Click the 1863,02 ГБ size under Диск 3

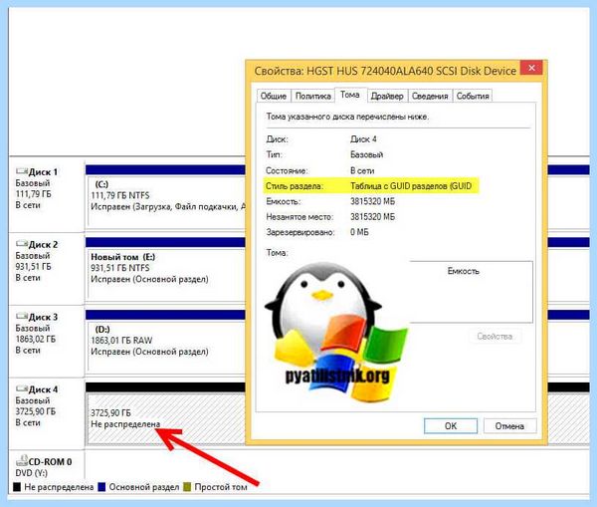36,339
